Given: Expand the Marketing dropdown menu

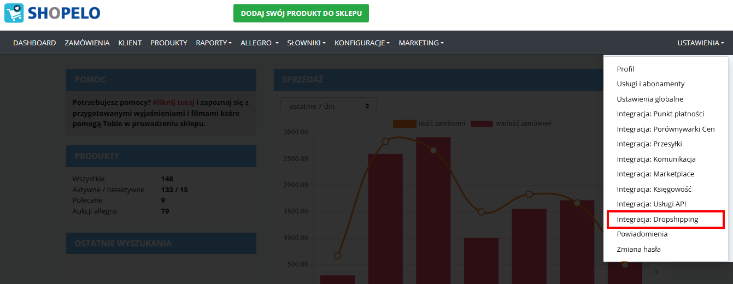Looking at the screenshot, I should tap(421, 43).
